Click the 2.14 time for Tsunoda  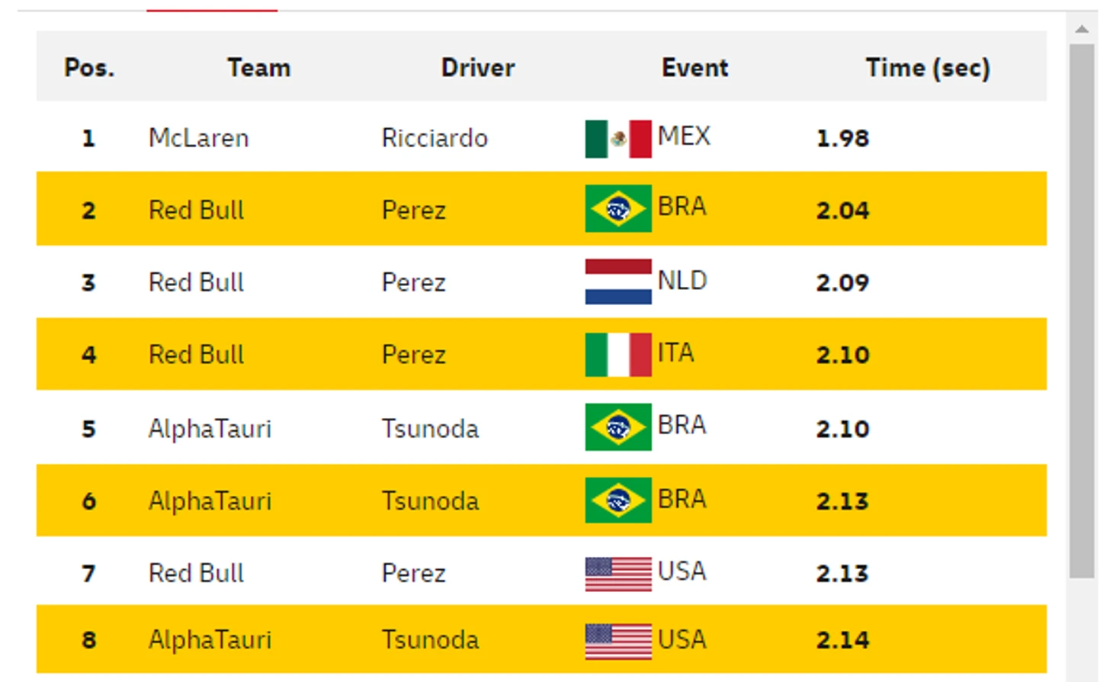(842, 640)
